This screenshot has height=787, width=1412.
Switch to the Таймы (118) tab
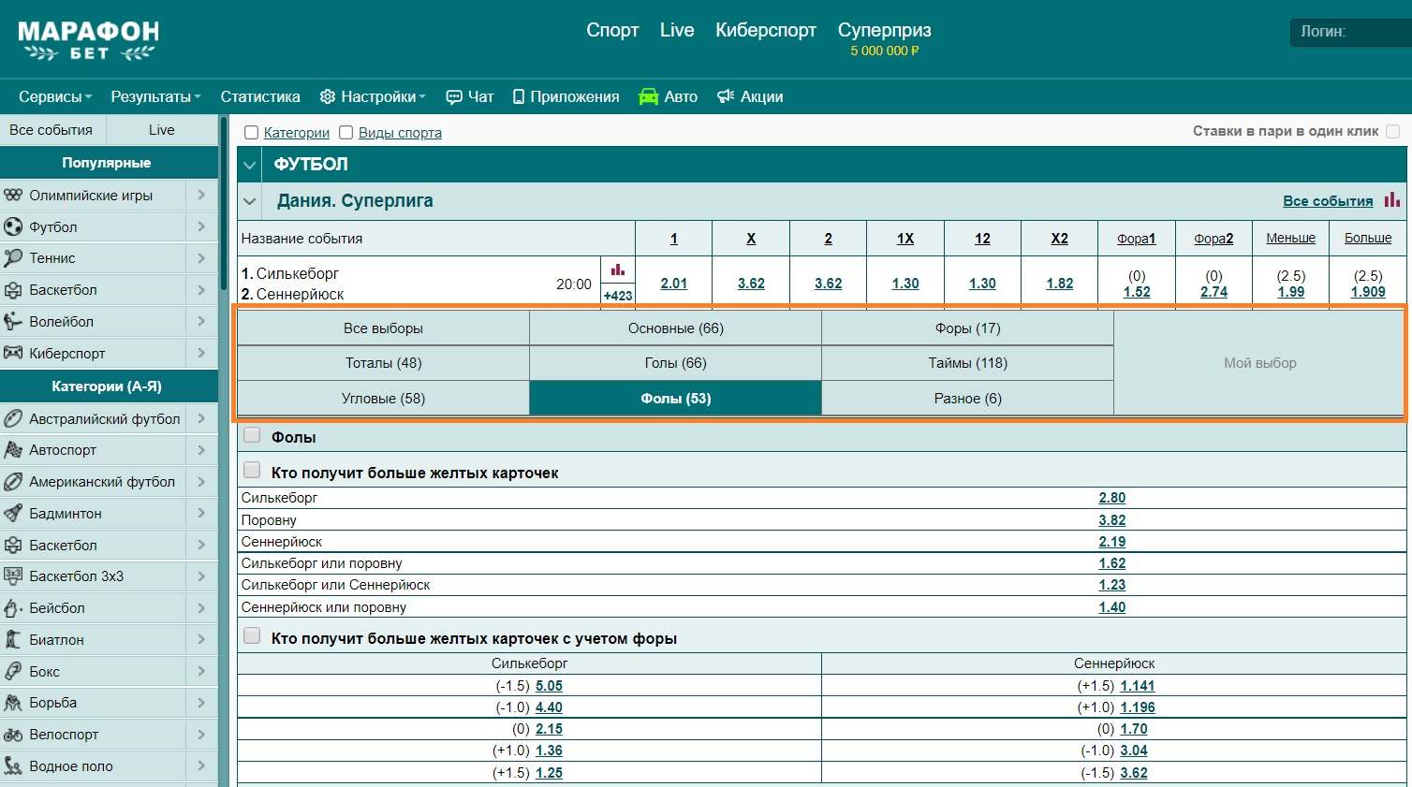pyautogui.click(x=968, y=363)
